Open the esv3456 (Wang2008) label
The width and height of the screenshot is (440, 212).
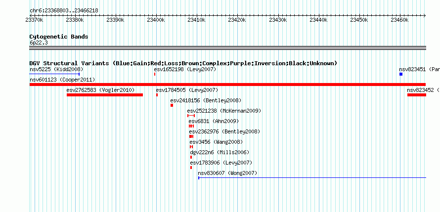(x=216, y=142)
